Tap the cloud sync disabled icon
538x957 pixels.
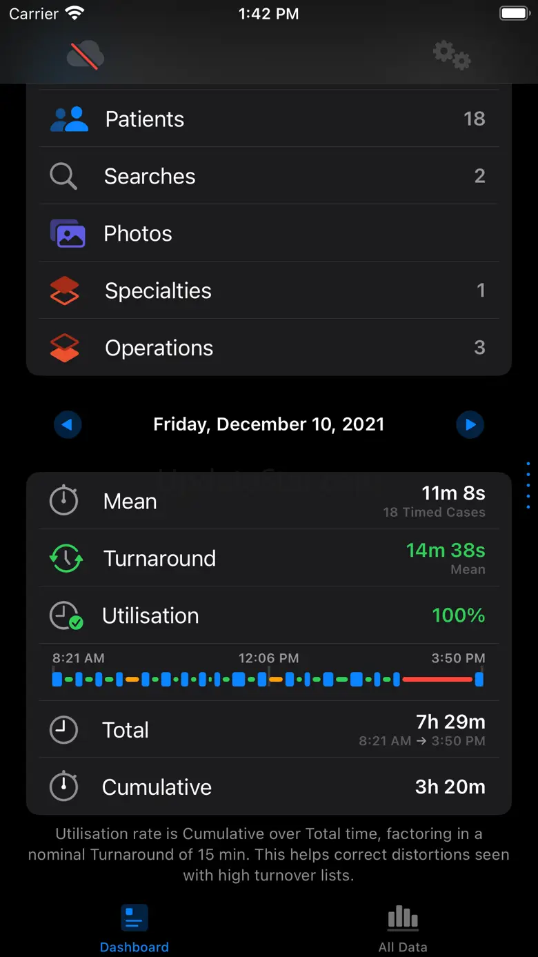86,55
